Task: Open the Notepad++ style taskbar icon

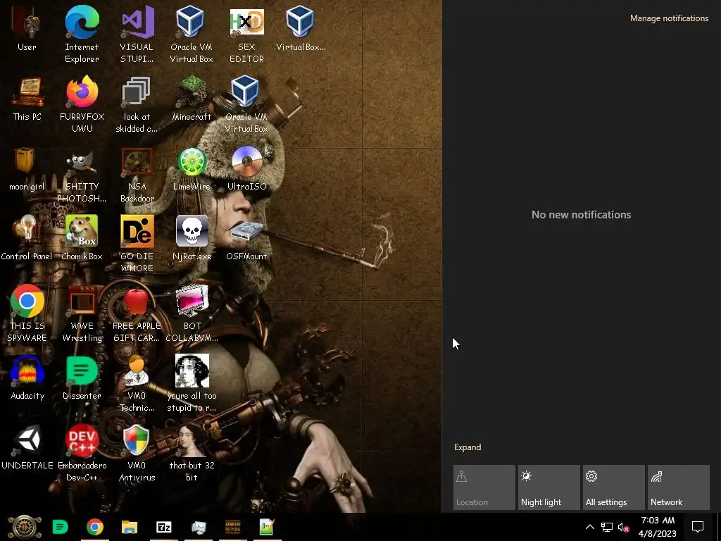Action: tap(267, 527)
